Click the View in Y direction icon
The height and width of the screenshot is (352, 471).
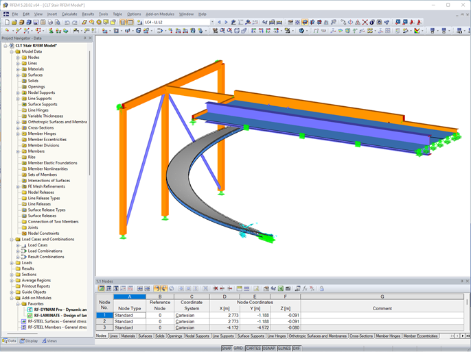point(261,31)
